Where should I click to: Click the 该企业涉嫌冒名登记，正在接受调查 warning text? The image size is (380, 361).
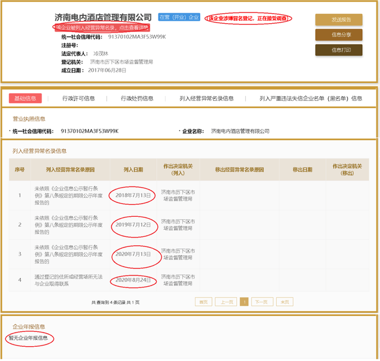point(248,18)
